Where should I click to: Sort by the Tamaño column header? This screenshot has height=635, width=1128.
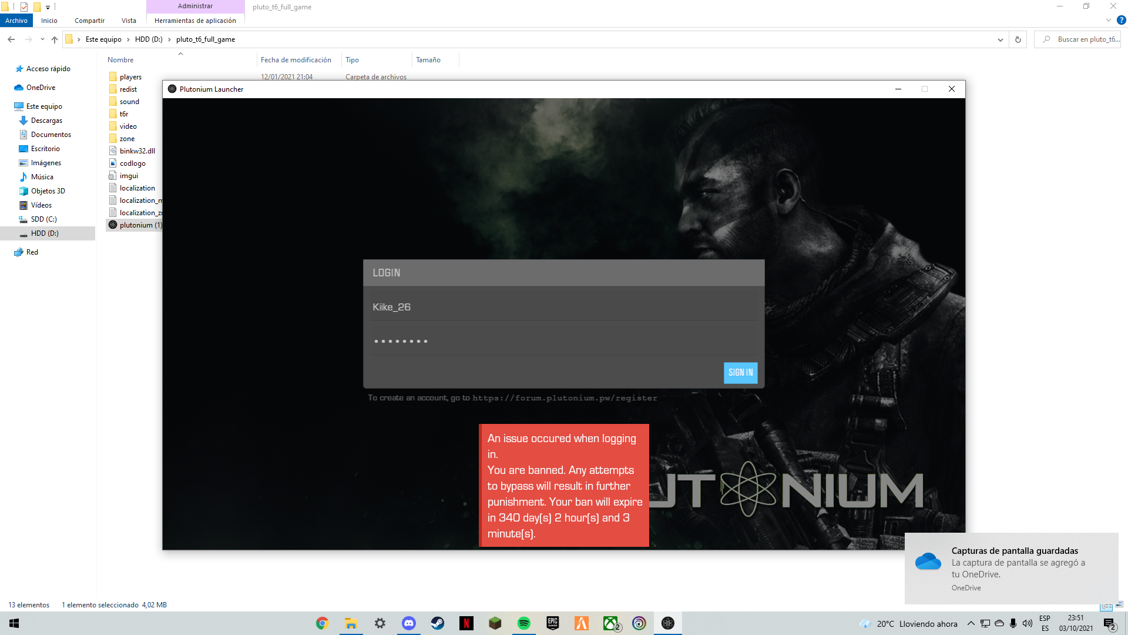click(x=428, y=60)
